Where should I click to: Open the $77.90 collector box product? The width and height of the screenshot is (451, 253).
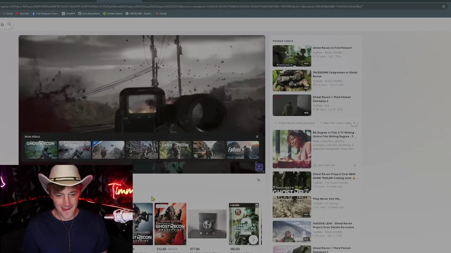(x=207, y=224)
